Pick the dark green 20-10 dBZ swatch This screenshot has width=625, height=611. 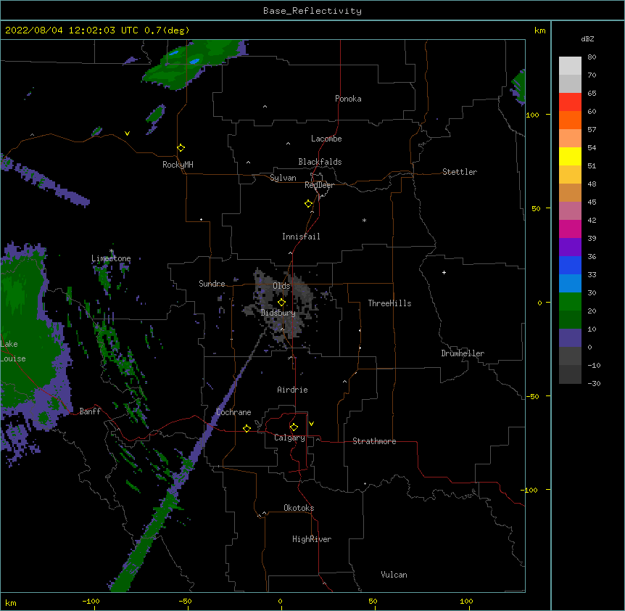click(570, 320)
